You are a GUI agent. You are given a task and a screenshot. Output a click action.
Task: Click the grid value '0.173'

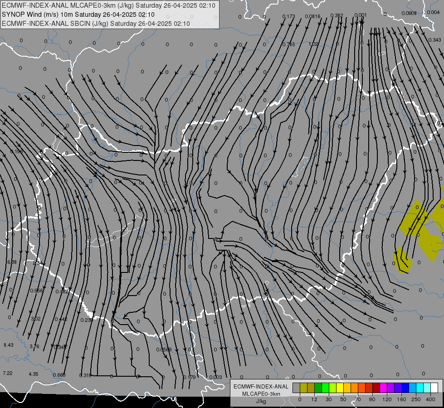288,17
